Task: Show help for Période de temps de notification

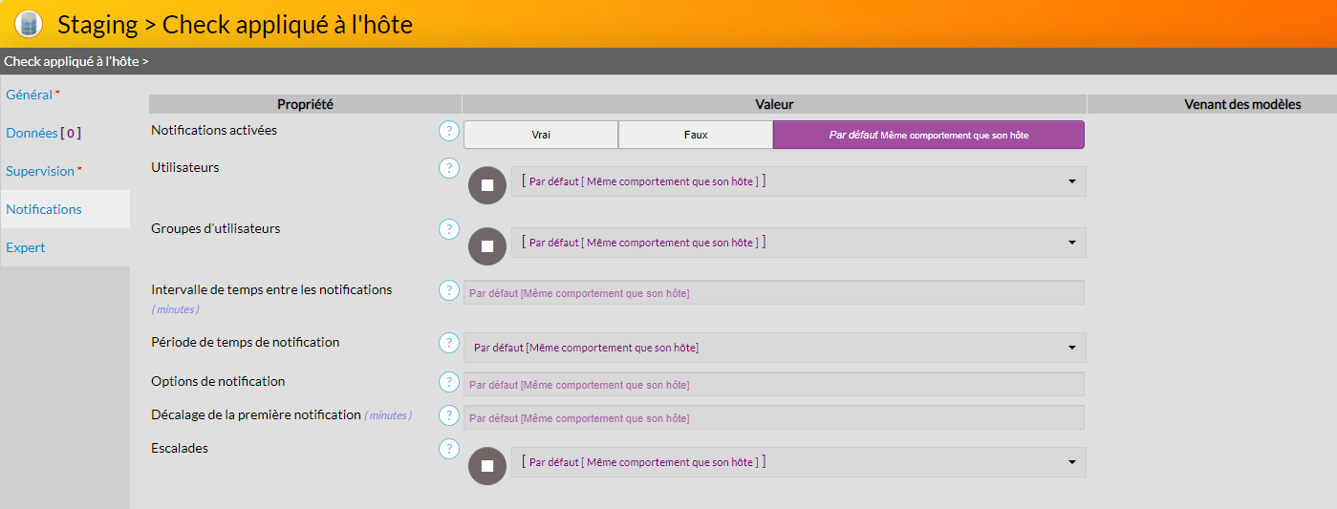Action: click(448, 343)
